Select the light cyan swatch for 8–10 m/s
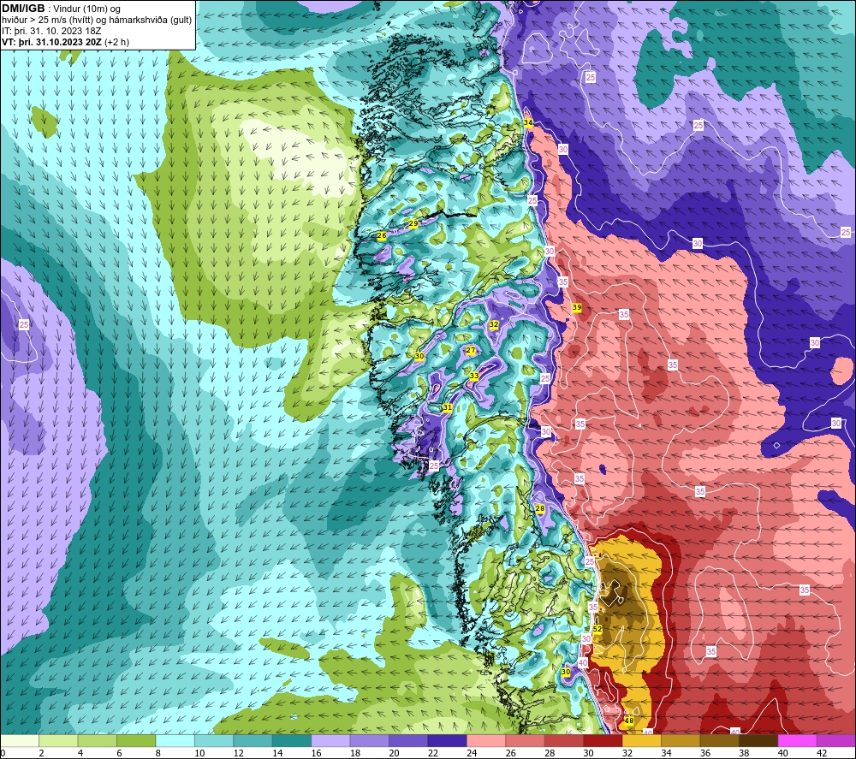 point(175,740)
